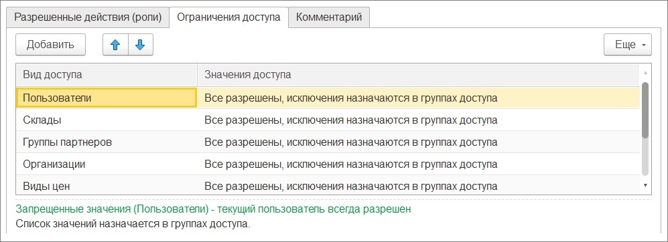Move row down with blue down arrow

(140, 45)
